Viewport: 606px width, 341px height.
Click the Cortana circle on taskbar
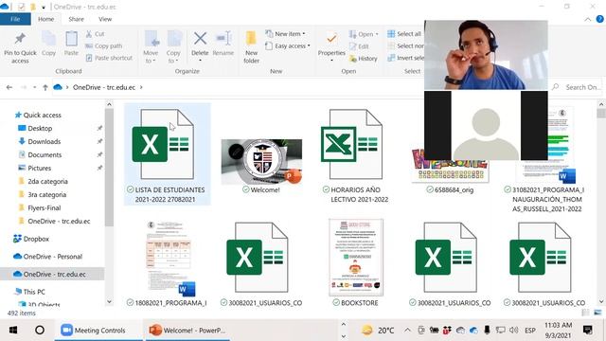[40, 331]
